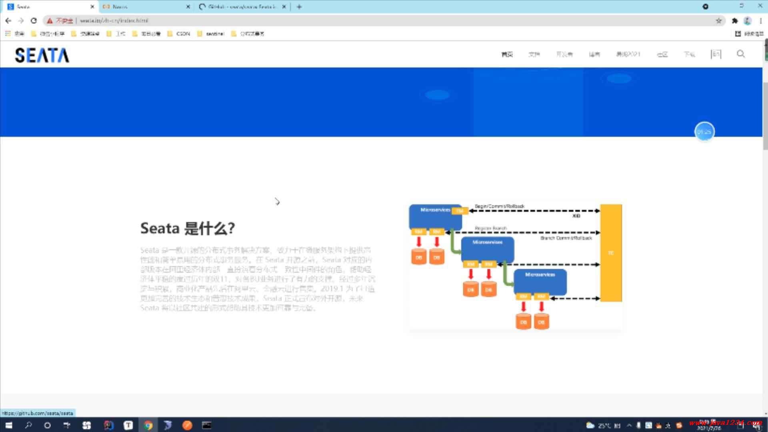
Task: Open Task View on taskbar
Action: (66, 425)
